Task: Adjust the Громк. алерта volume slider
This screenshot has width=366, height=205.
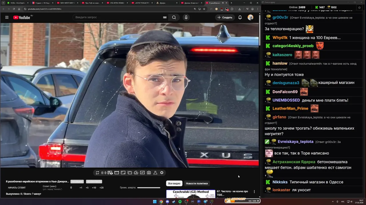Action: [149, 188]
